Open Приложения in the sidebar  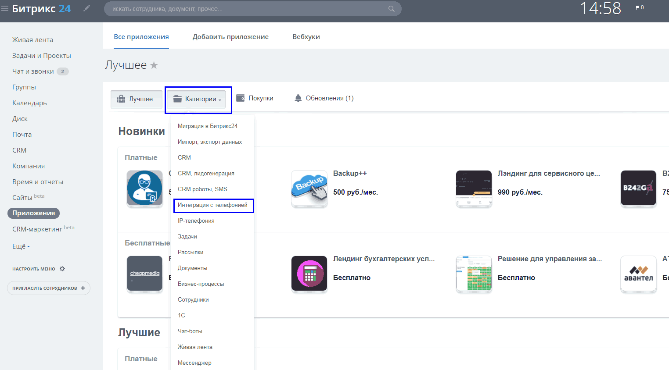click(x=33, y=213)
